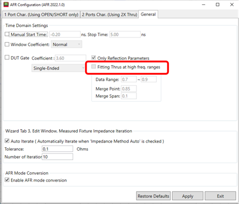The width and height of the screenshot is (239, 204).
Task: Enable the Manual Start Time checkbox
Action: pyautogui.click(x=7, y=34)
